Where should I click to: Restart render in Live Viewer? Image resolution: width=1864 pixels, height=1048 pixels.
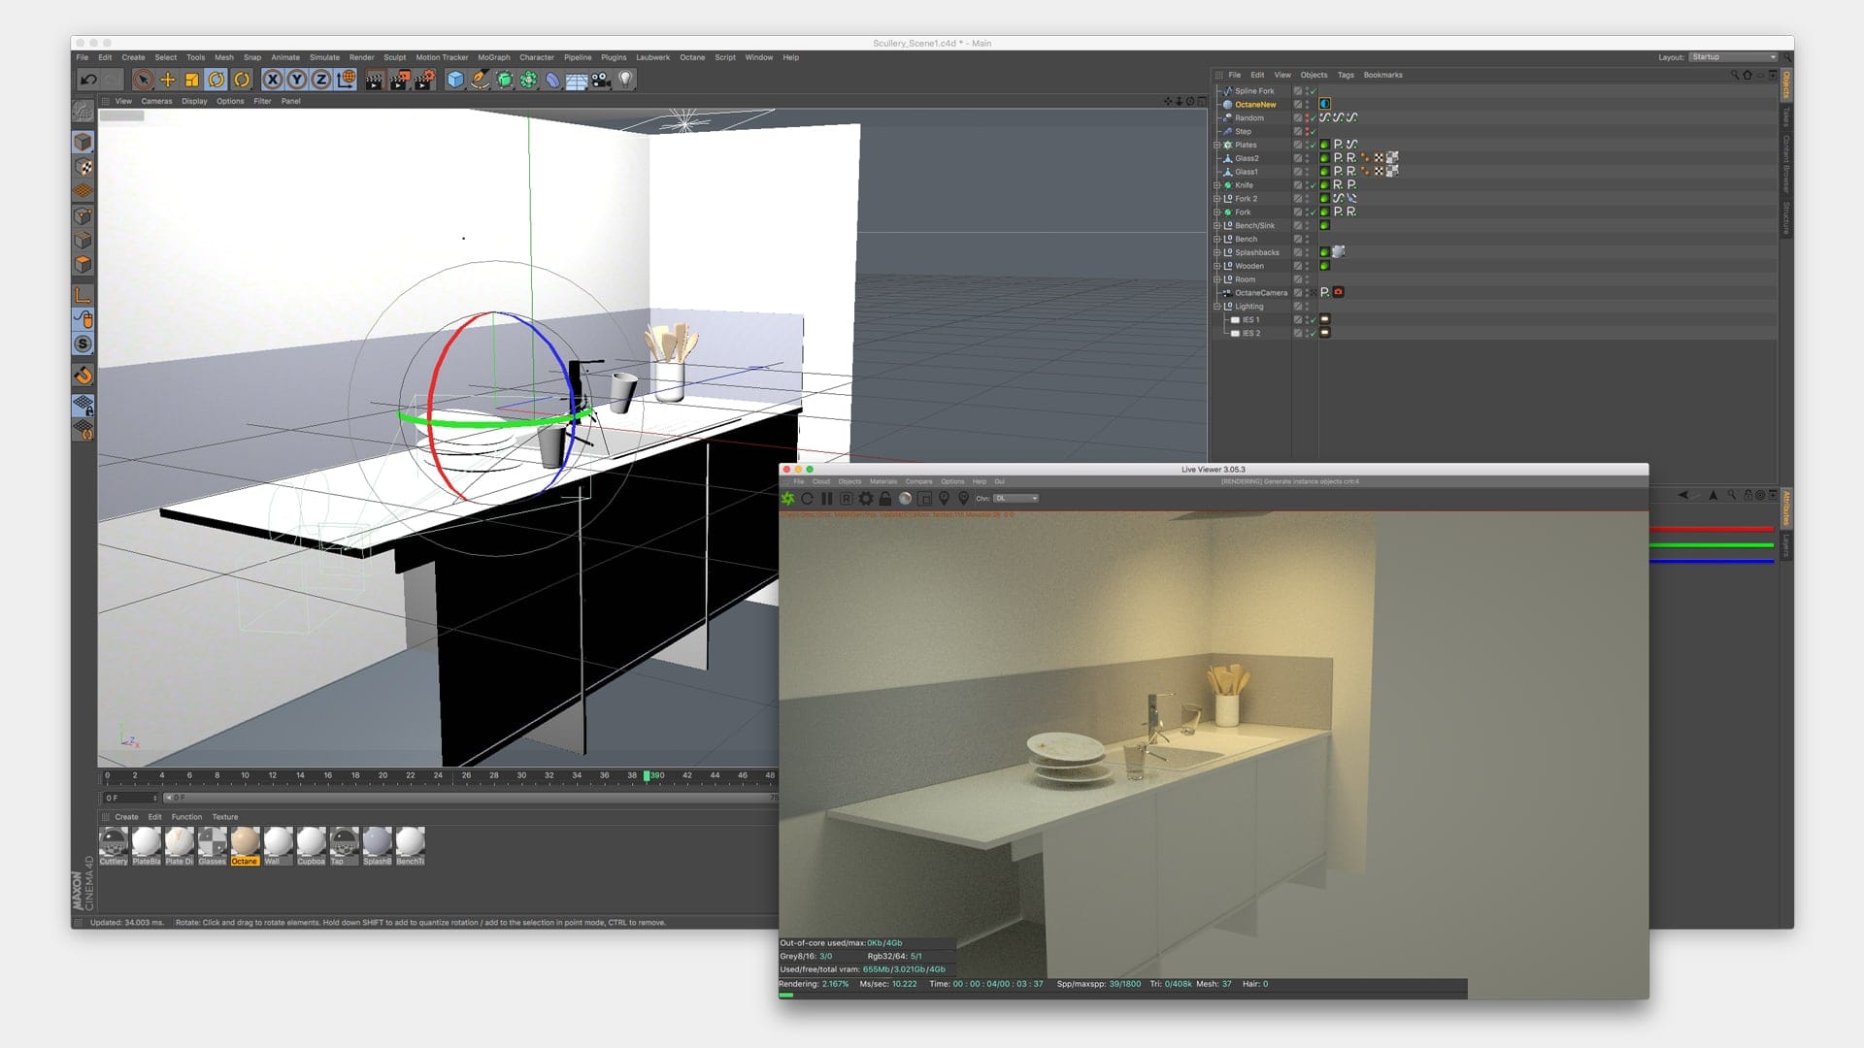click(x=807, y=499)
